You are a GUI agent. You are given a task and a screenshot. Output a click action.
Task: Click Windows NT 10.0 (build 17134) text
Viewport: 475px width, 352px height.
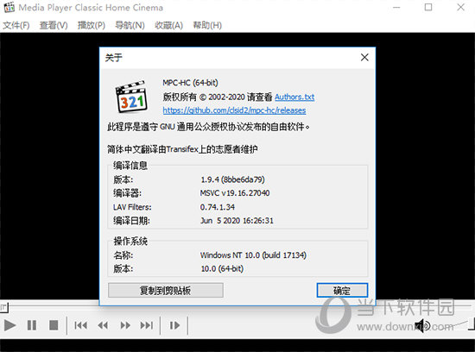253,255
